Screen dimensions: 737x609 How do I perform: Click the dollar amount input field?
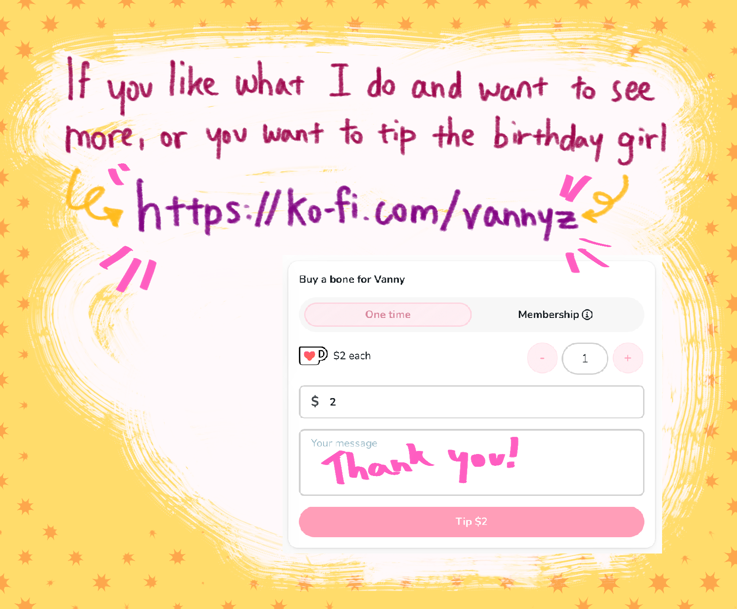tap(472, 402)
